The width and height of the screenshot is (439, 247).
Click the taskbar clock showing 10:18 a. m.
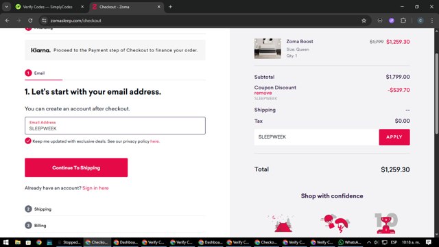point(411,242)
